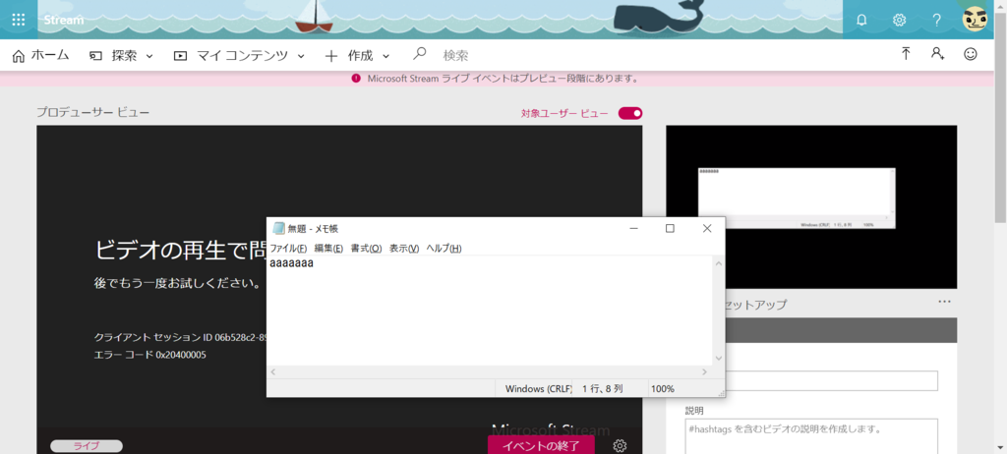Click the プロデューサー ビュー heading
This screenshot has width=1007, height=454.
93,112
